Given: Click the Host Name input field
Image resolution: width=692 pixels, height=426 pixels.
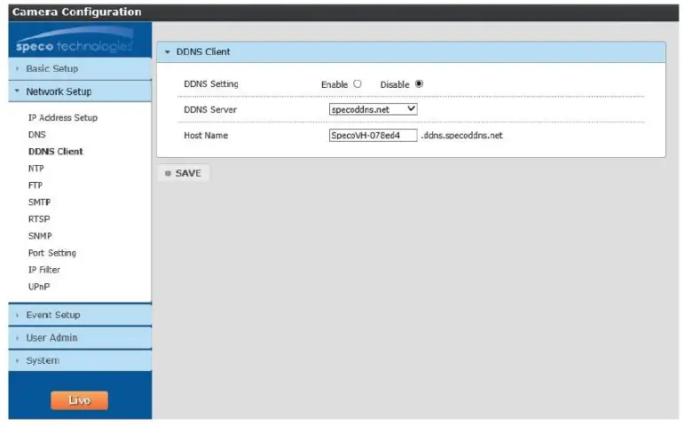Looking at the screenshot, I should 374,136.
